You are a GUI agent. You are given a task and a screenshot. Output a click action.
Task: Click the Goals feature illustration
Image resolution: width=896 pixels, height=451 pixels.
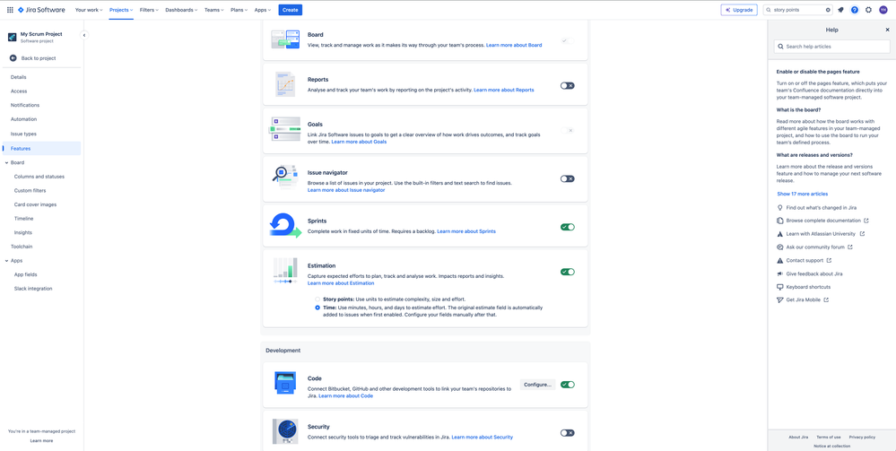tap(285, 129)
